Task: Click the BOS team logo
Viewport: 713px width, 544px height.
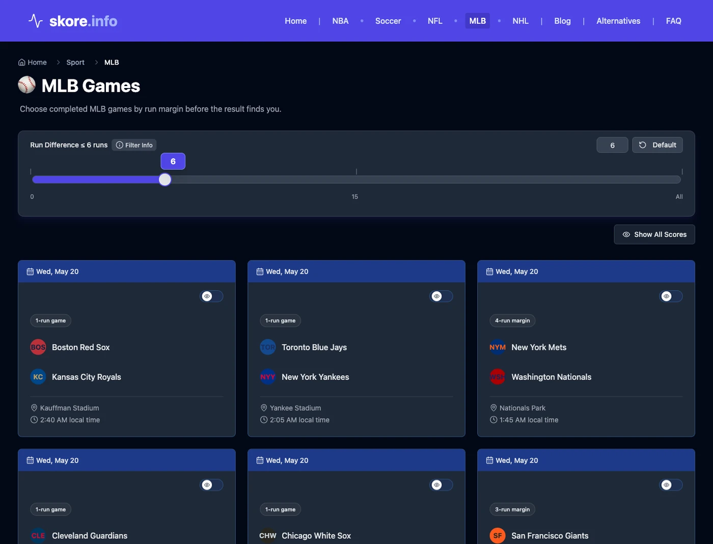Action: pos(38,347)
